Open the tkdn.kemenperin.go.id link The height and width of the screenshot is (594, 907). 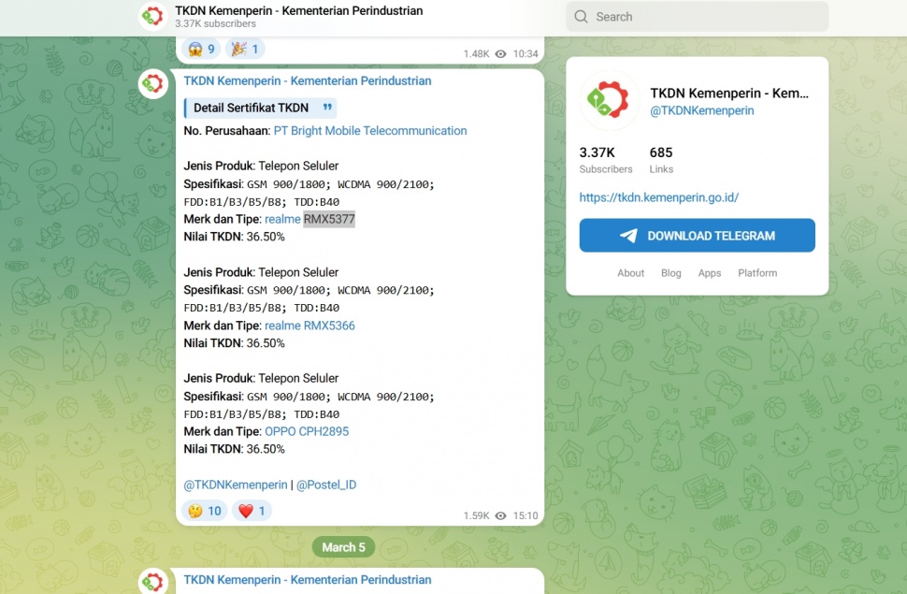[x=658, y=197]
